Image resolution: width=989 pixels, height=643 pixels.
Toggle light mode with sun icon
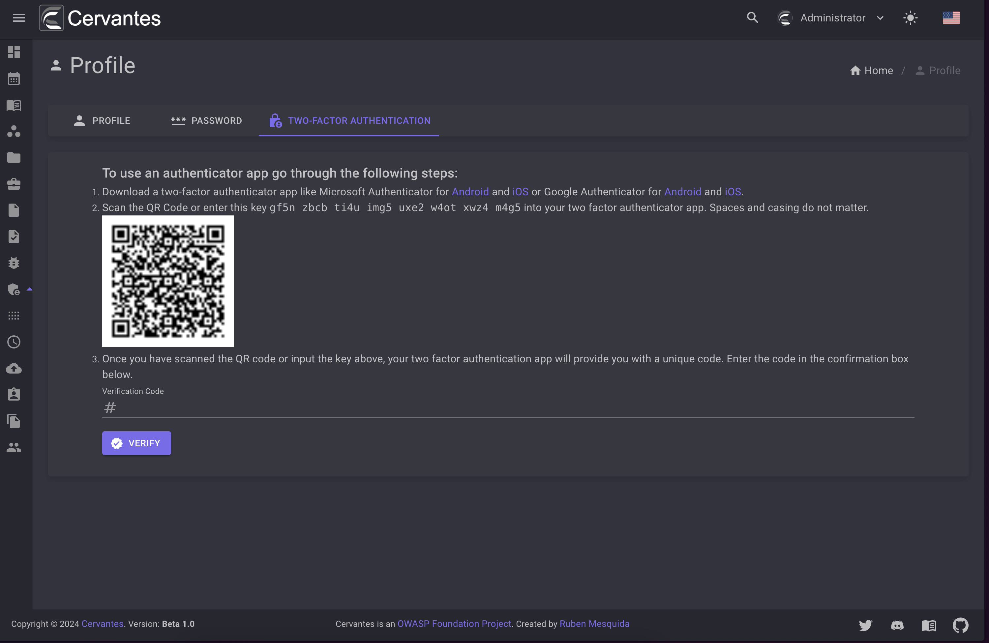click(910, 18)
